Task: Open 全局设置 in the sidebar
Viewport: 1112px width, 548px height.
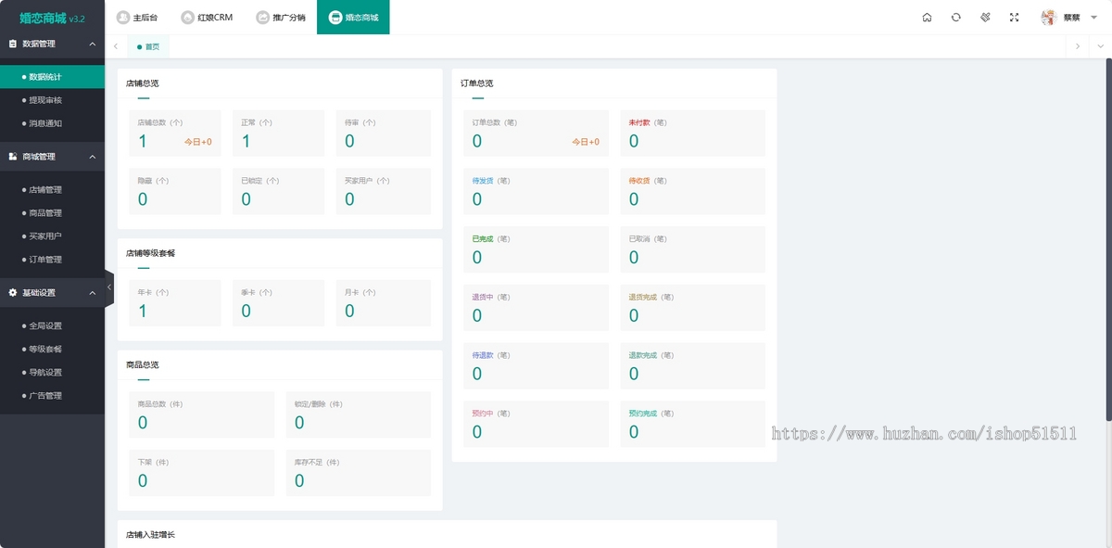Action: [52, 326]
